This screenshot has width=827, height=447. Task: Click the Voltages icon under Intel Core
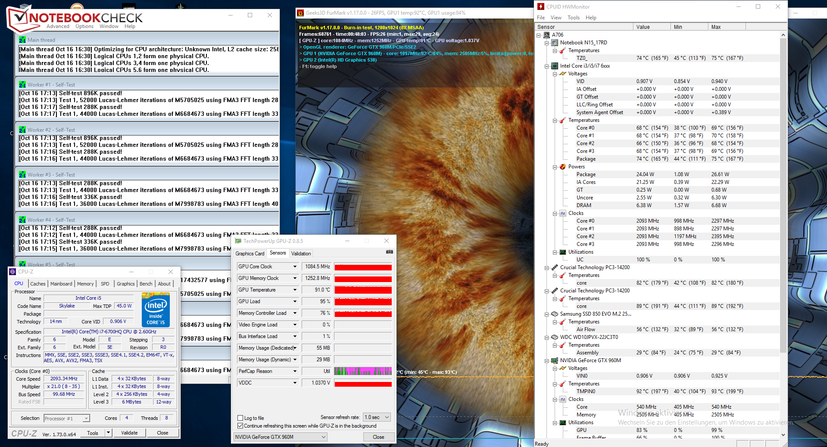563,74
